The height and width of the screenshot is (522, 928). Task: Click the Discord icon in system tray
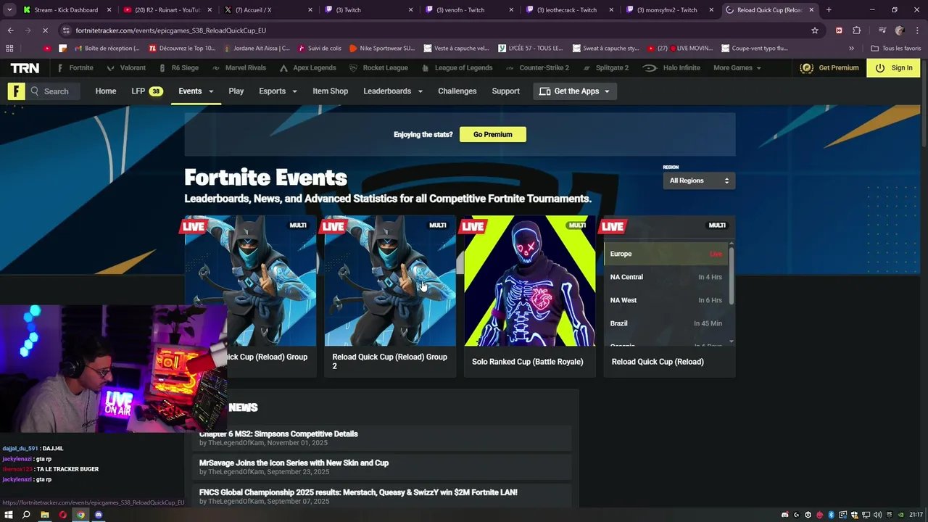click(784, 515)
